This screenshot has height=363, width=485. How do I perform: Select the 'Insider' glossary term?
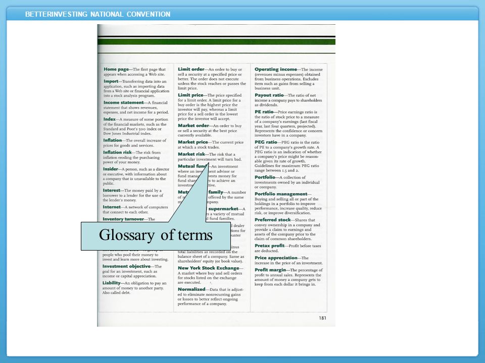click(x=111, y=169)
